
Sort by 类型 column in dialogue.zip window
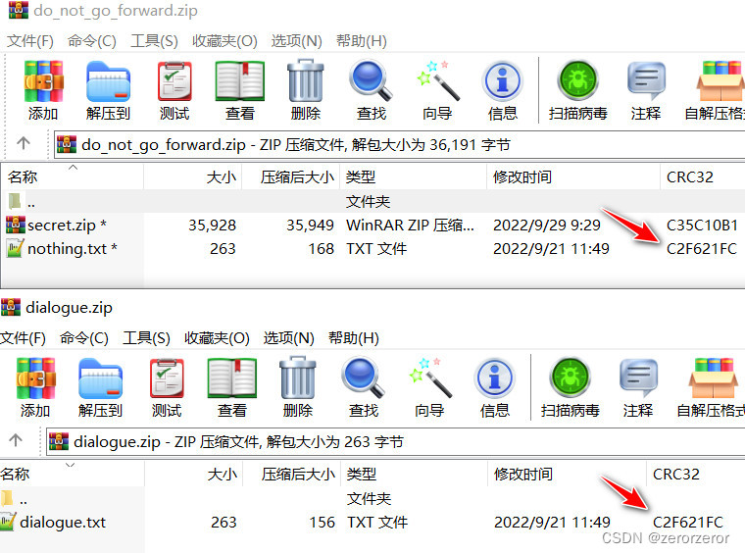pos(414,474)
